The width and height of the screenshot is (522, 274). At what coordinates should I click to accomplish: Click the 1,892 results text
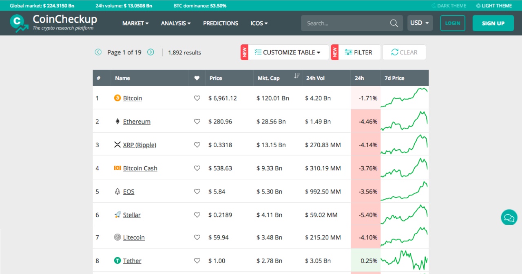[x=185, y=52]
